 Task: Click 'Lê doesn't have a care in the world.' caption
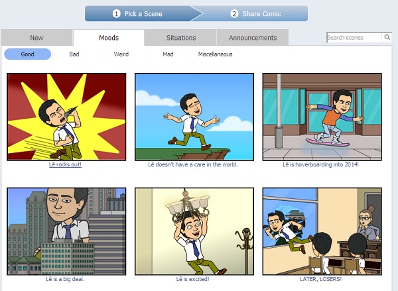point(193,164)
